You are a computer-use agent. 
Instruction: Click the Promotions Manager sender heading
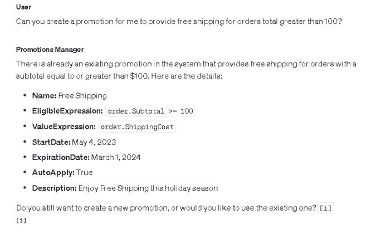coord(50,50)
